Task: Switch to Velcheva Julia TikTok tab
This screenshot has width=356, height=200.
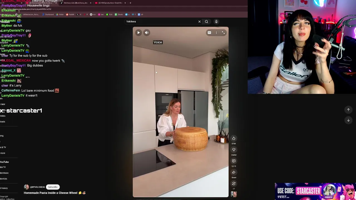Action: pos(75,3)
